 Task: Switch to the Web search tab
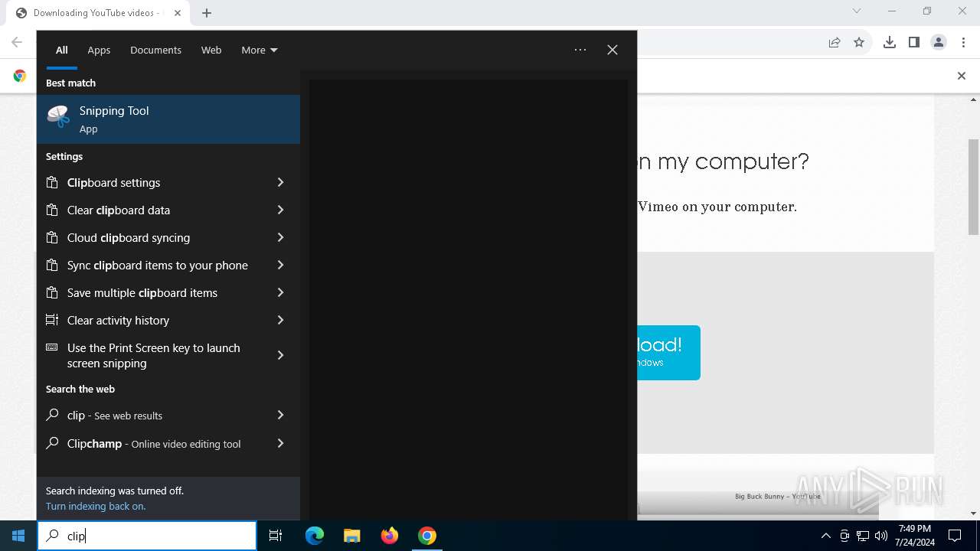click(211, 50)
